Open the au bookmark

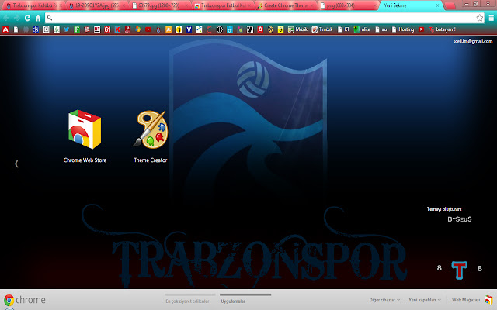pyautogui.click(x=381, y=29)
